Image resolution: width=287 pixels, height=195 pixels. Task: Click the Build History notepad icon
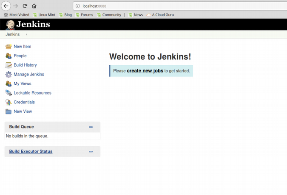point(9,65)
